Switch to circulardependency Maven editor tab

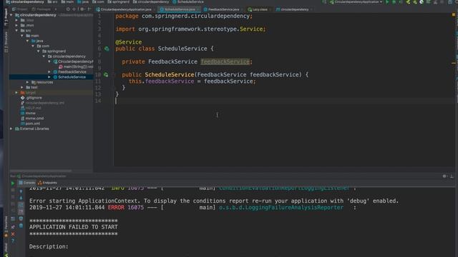(294, 9)
